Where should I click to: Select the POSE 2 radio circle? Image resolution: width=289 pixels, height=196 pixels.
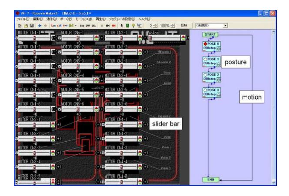[x=205, y=75]
